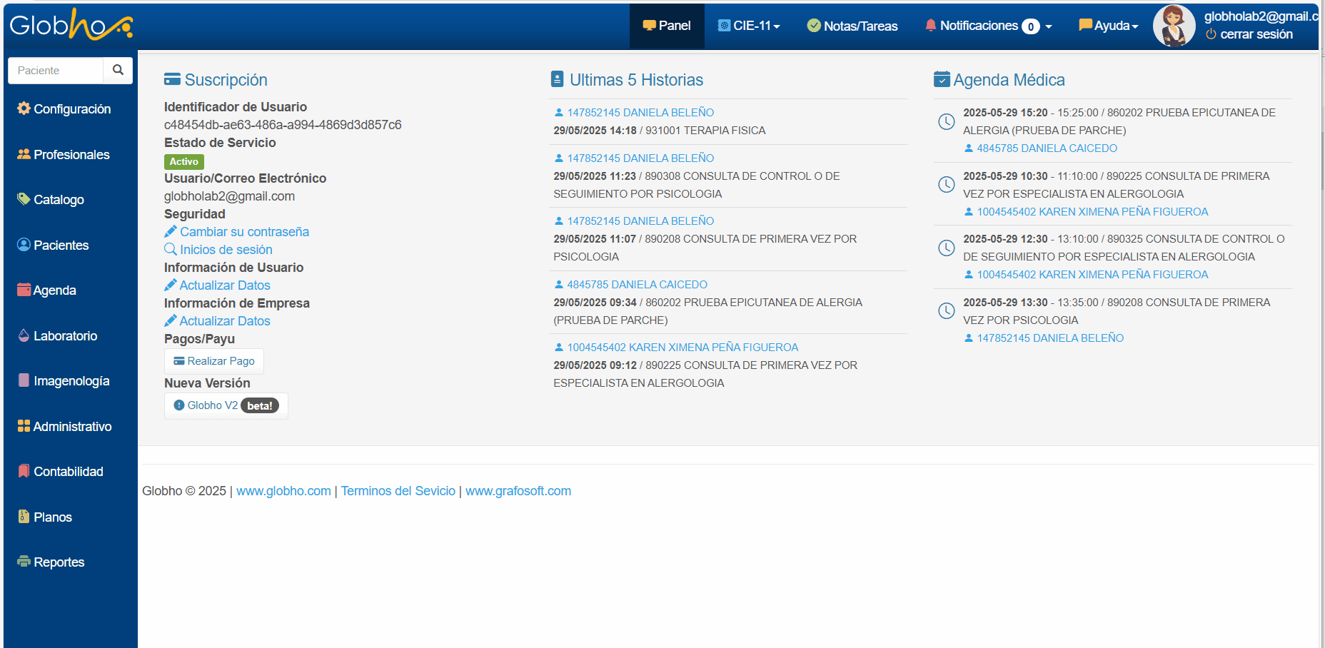Click the Laboratorio droplet icon in sidebar
The height and width of the screenshot is (648, 1325).
coord(24,335)
